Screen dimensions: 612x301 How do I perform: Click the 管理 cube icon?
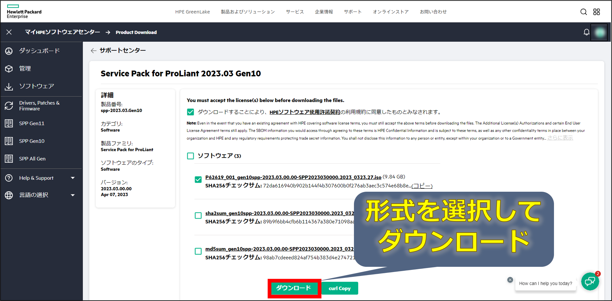pyautogui.click(x=9, y=69)
